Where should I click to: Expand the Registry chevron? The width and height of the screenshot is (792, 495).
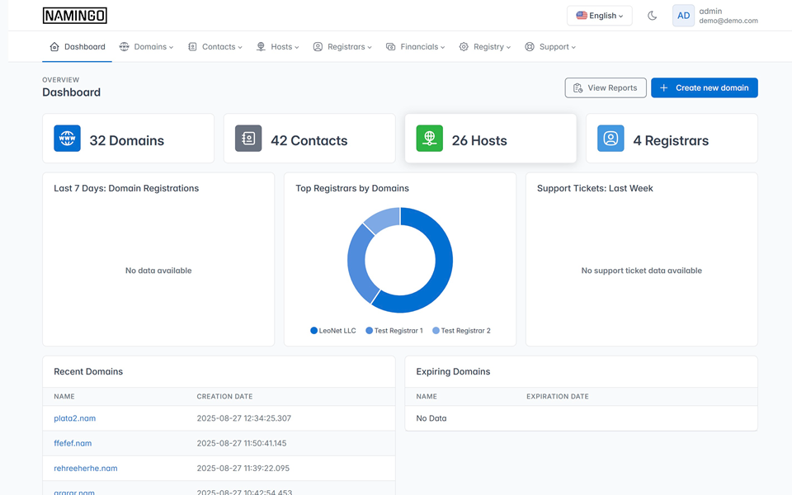pos(509,47)
